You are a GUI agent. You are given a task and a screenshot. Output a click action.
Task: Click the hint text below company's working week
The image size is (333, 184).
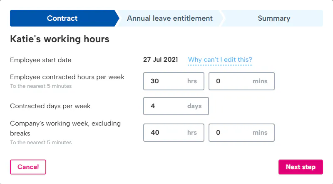(x=41, y=143)
